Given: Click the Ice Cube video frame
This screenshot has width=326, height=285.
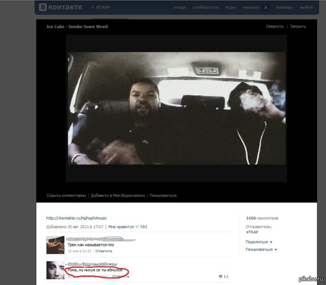Looking at the screenshot, I should click(177, 108).
